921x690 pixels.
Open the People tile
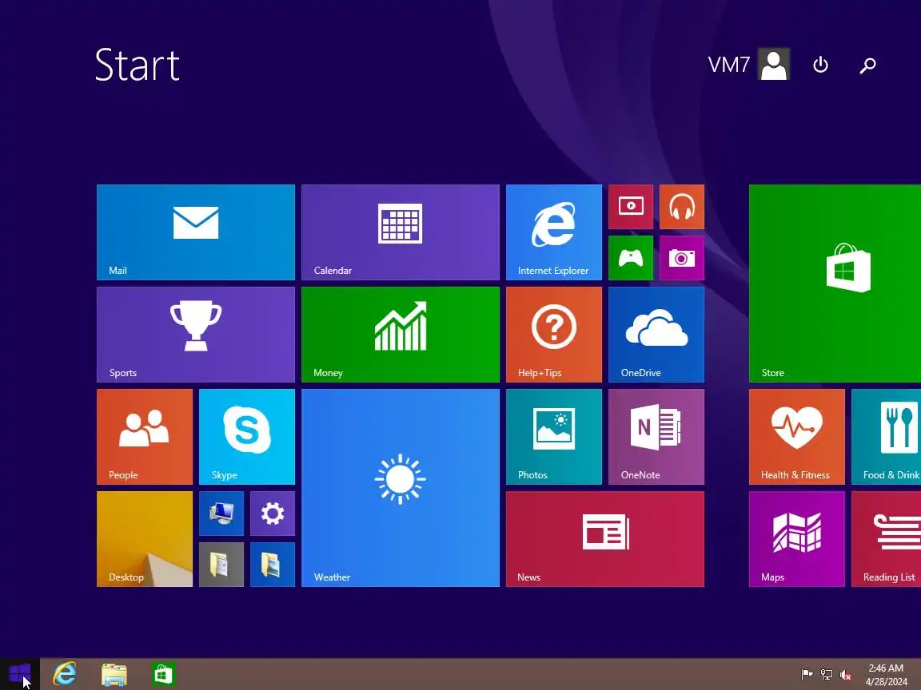(145, 437)
